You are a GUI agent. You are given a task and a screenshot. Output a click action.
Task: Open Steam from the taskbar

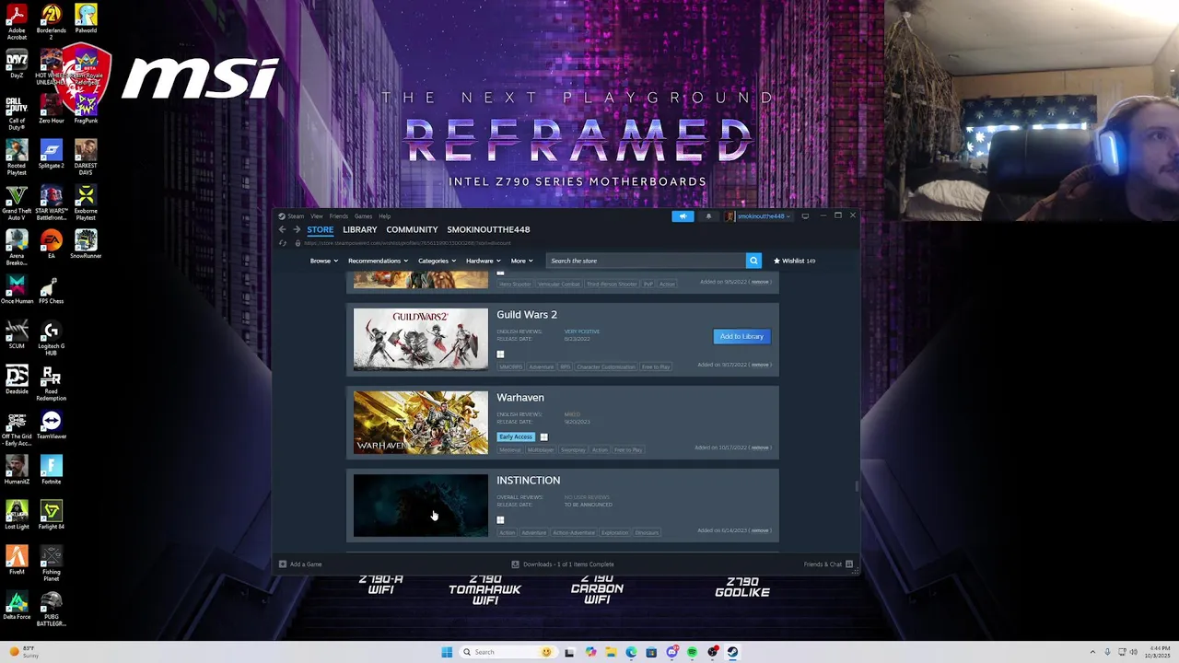click(x=733, y=652)
